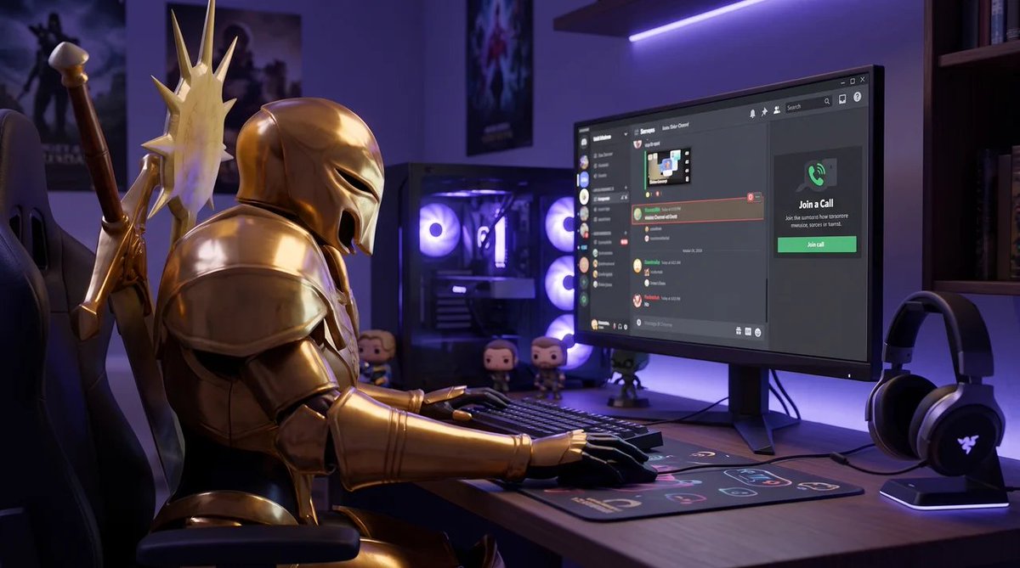Open the user avatar in the bottom panel
The height and width of the screenshot is (568, 1020).
(x=594, y=324)
